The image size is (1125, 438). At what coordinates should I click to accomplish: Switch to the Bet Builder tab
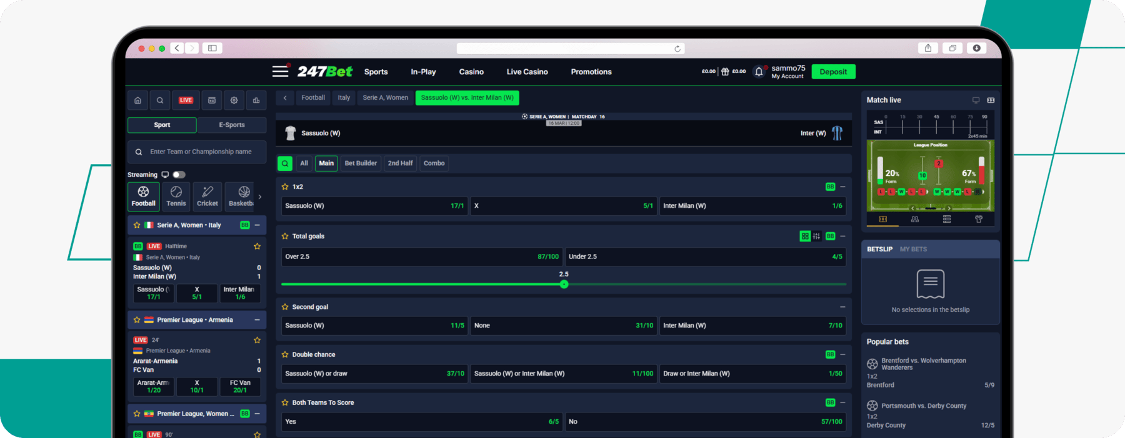(361, 163)
